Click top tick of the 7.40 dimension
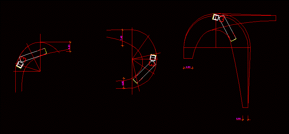This screenshot has height=134, width=289. [123, 30]
